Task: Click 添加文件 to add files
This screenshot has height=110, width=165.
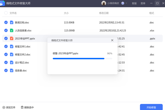Action: coord(9,107)
